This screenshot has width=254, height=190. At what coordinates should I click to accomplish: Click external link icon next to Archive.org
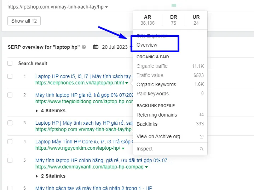click(x=202, y=137)
